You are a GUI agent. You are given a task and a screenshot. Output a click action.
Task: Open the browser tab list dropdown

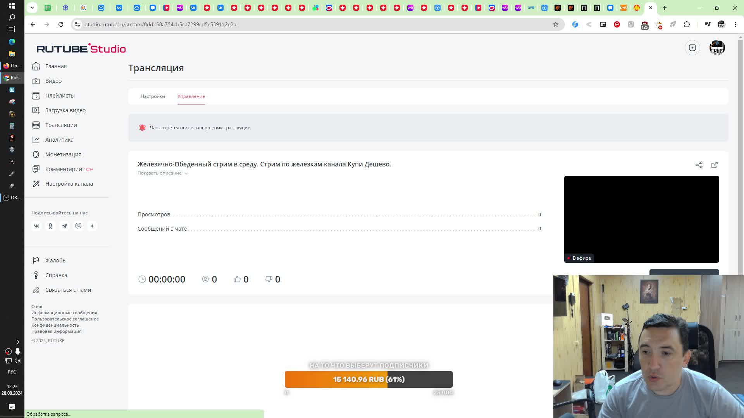pyautogui.click(x=32, y=7)
